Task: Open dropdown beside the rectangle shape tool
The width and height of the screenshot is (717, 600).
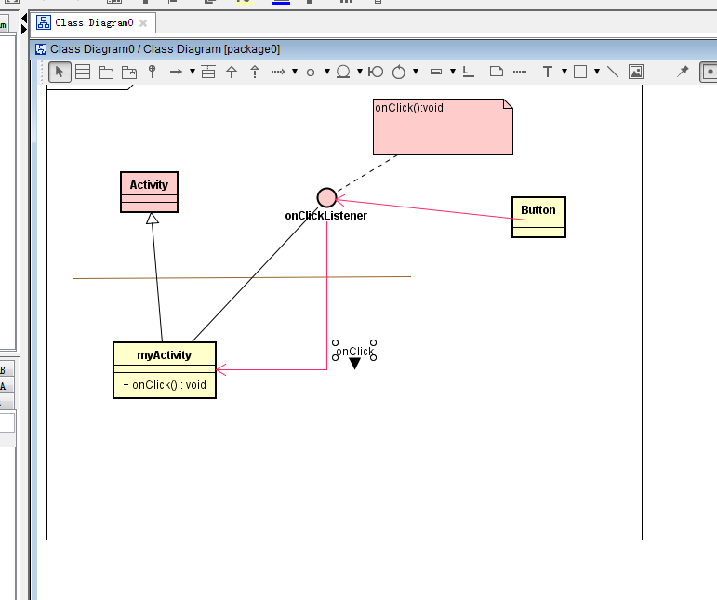Action: click(596, 72)
